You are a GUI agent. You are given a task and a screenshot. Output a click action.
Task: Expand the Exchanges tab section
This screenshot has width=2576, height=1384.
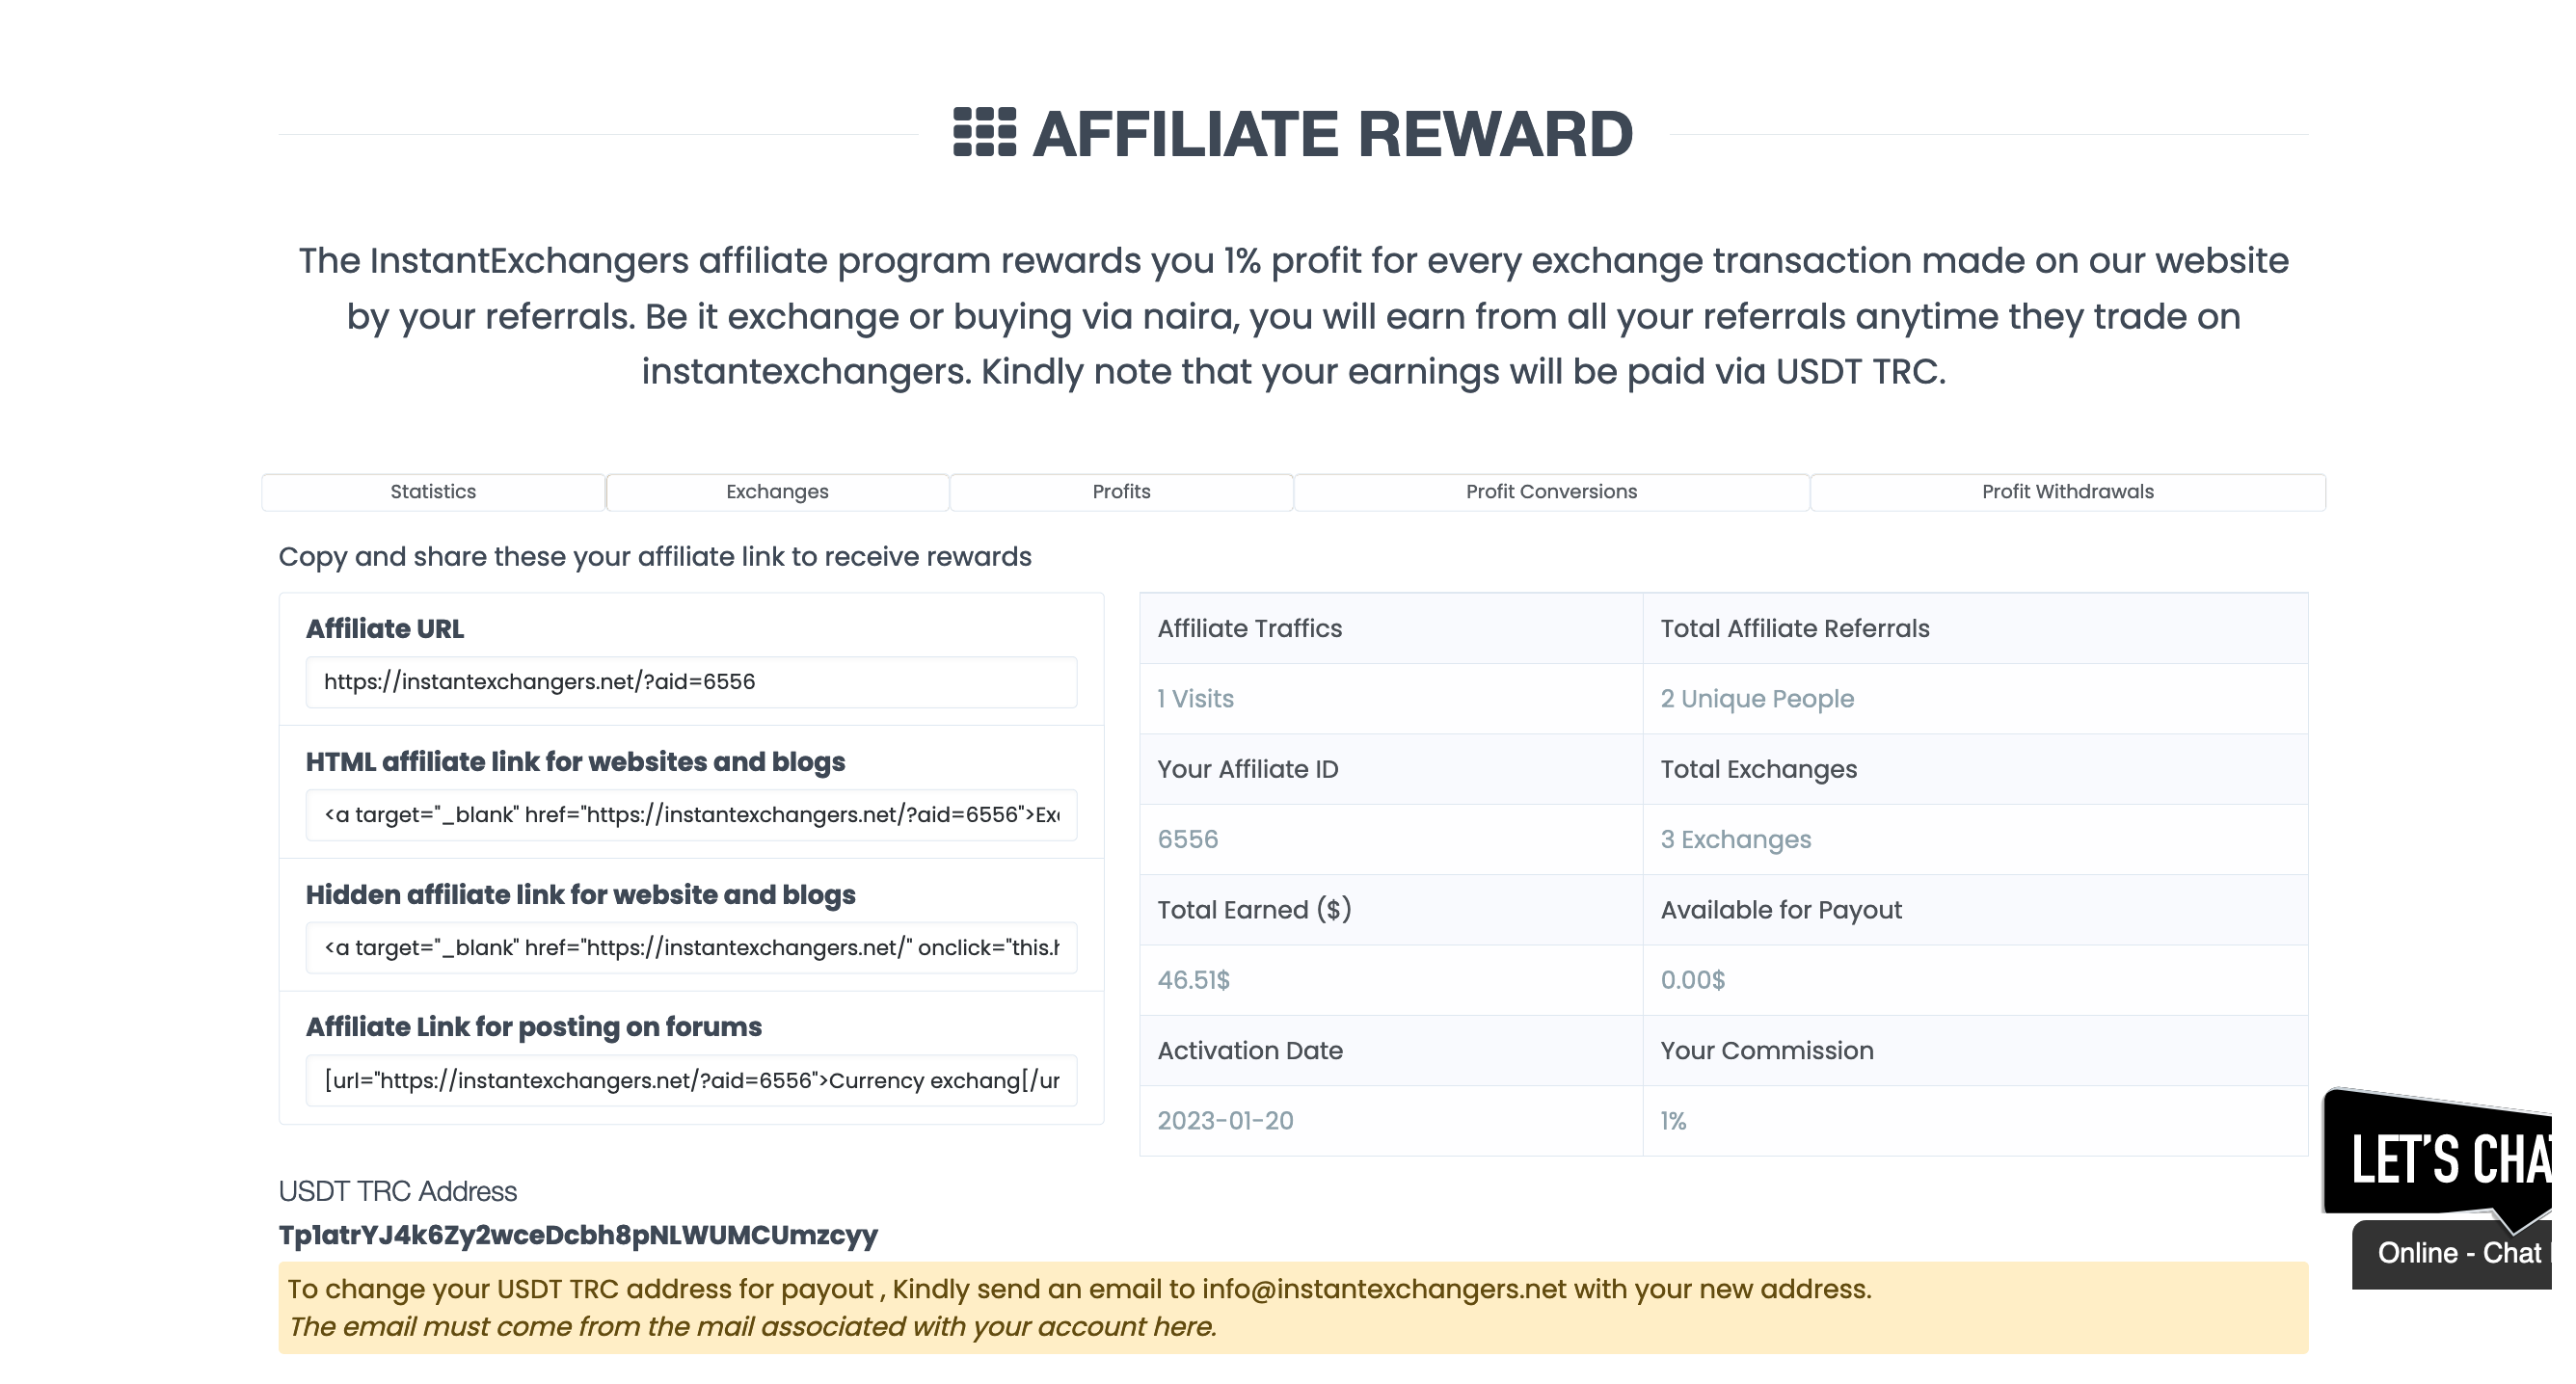(776, 490)
